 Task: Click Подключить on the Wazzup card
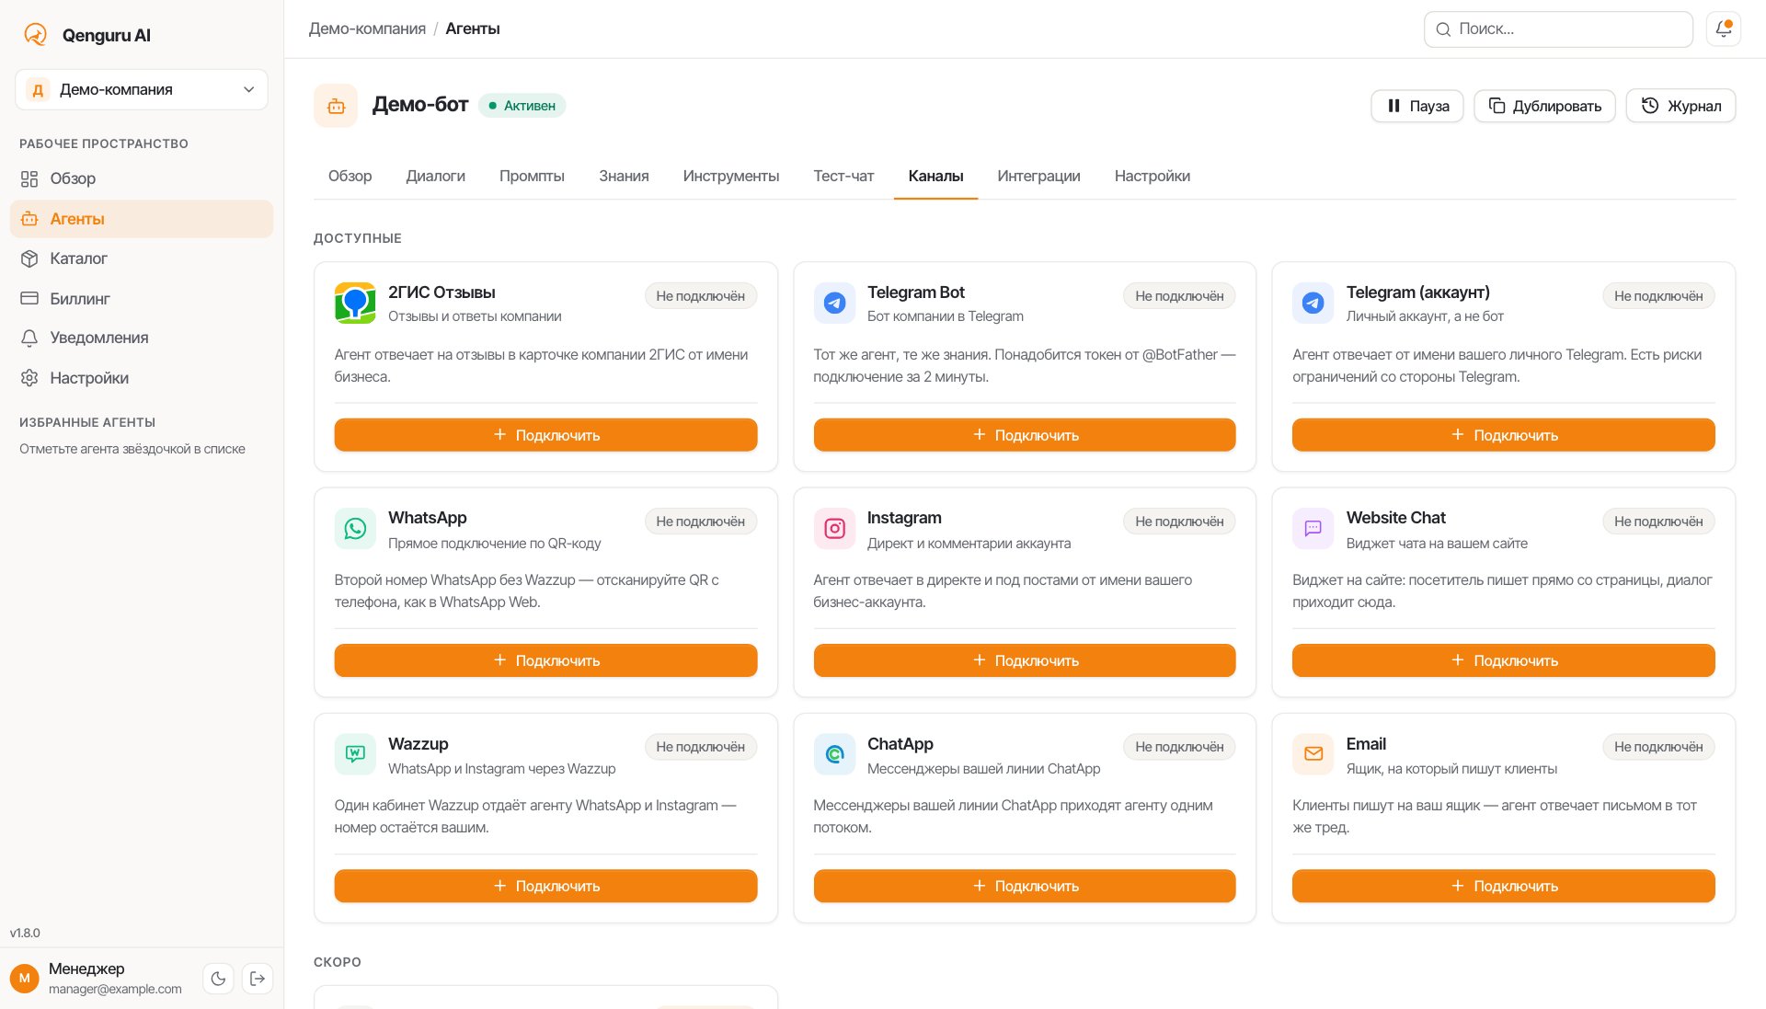[545, 886]
